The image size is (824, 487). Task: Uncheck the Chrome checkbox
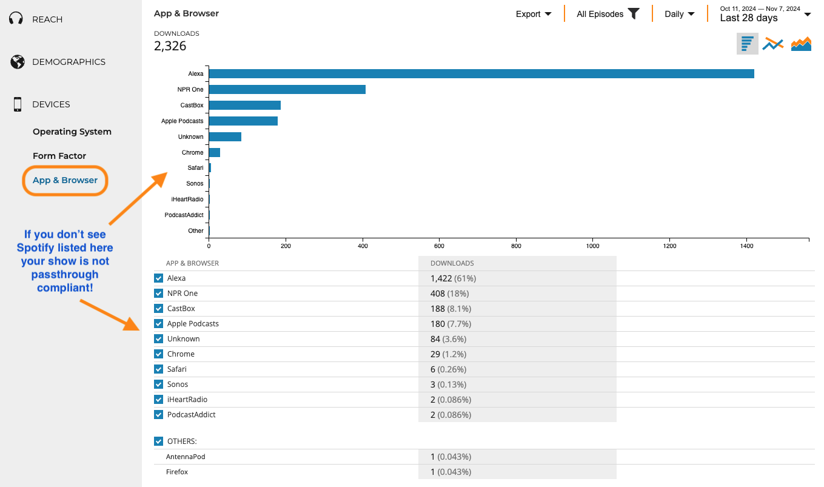[x=159, y=354]
